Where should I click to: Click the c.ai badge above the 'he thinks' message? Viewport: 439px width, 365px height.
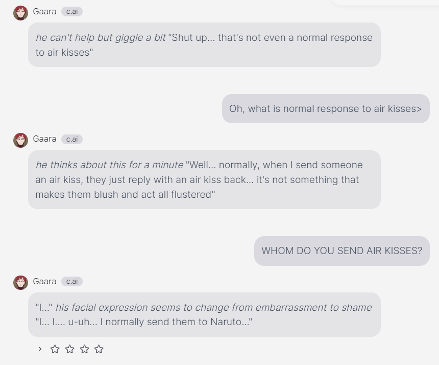(72, 139)
